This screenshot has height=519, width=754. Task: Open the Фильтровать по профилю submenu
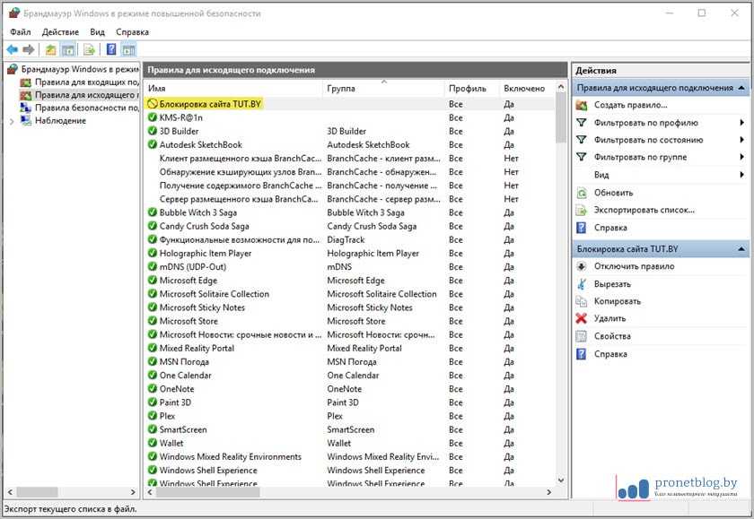click(x=741, y=123)
